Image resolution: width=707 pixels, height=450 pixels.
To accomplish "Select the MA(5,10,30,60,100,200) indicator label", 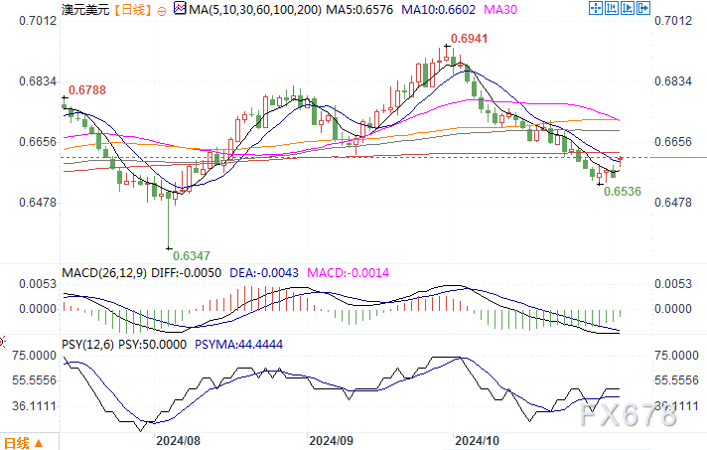I will (x=254, y=10).
